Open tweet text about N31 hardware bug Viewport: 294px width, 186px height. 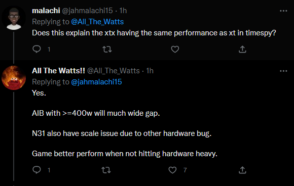pos(122,133)
